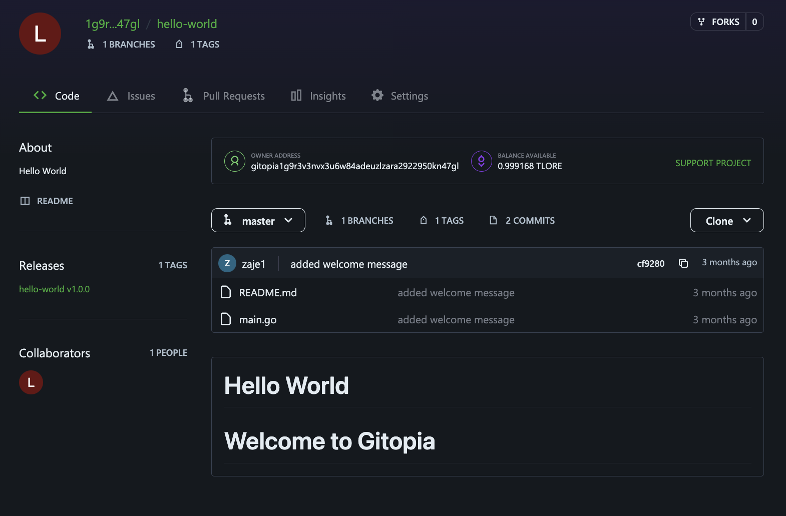Open main.go file
Viewport: 786px width, 516px height.
click(258, 320)
